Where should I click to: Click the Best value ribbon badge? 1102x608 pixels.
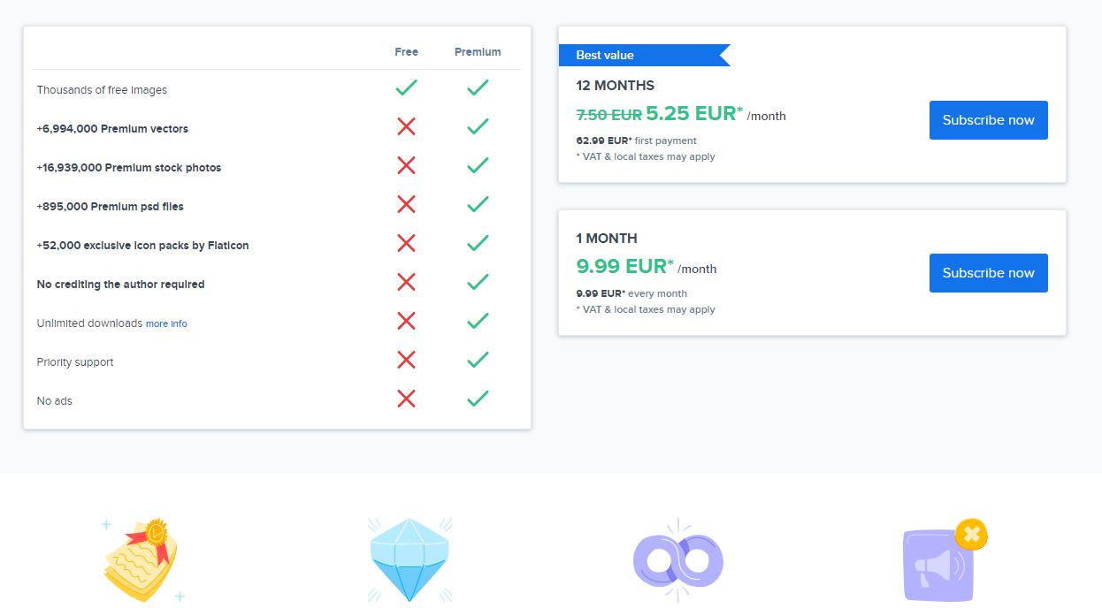point(644,55)
